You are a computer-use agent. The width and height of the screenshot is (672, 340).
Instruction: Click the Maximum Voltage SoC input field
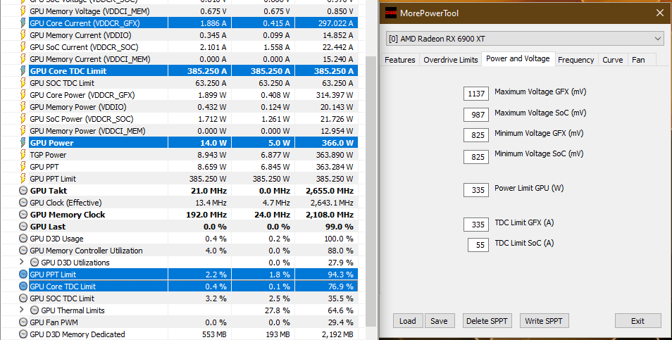[476, 114]
